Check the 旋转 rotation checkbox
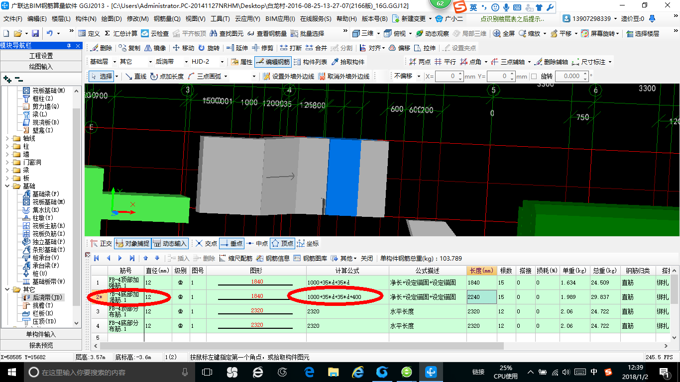This screenshot has width=680, height=382. pyautogui.click(x=534, y=76)
